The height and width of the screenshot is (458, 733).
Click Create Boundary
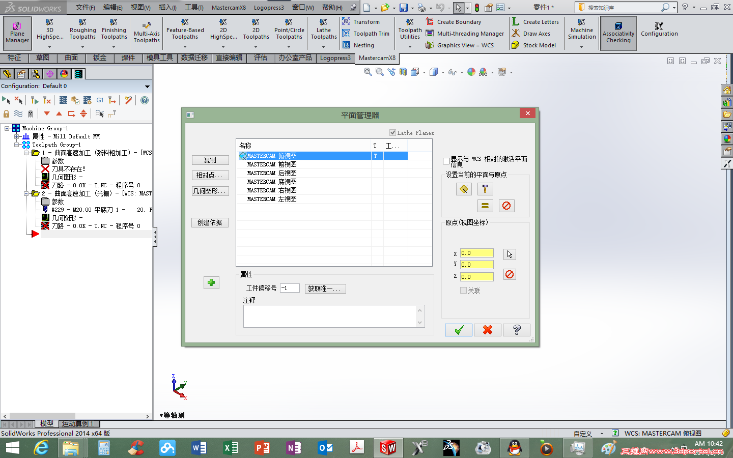454,22
